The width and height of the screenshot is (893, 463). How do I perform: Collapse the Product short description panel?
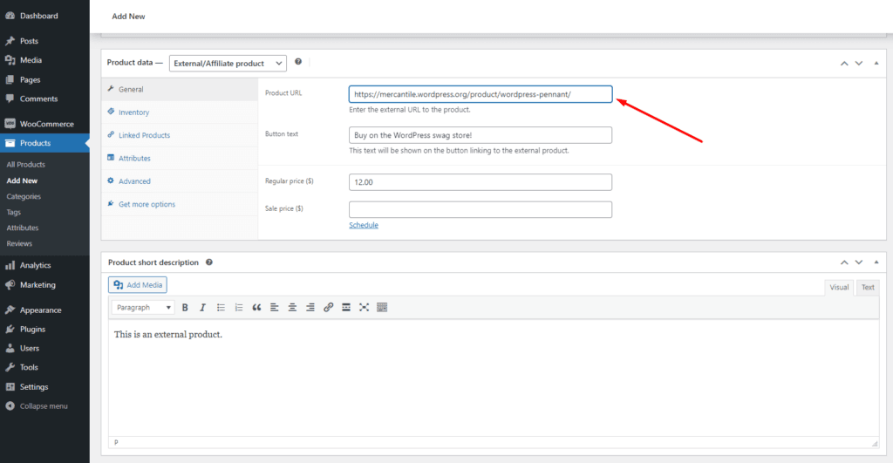click(876, 262)
